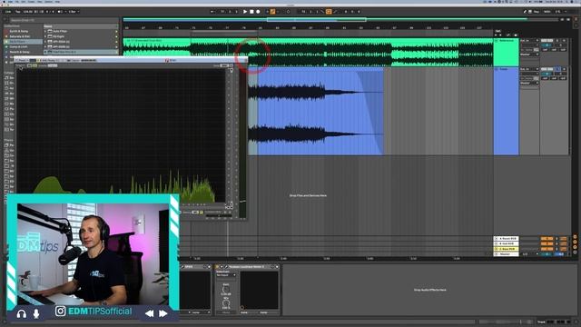The image size is (581, 327).
Task: Open Reference track Master output dropdown
Action: pyautogui.click(x=529, y=54)
